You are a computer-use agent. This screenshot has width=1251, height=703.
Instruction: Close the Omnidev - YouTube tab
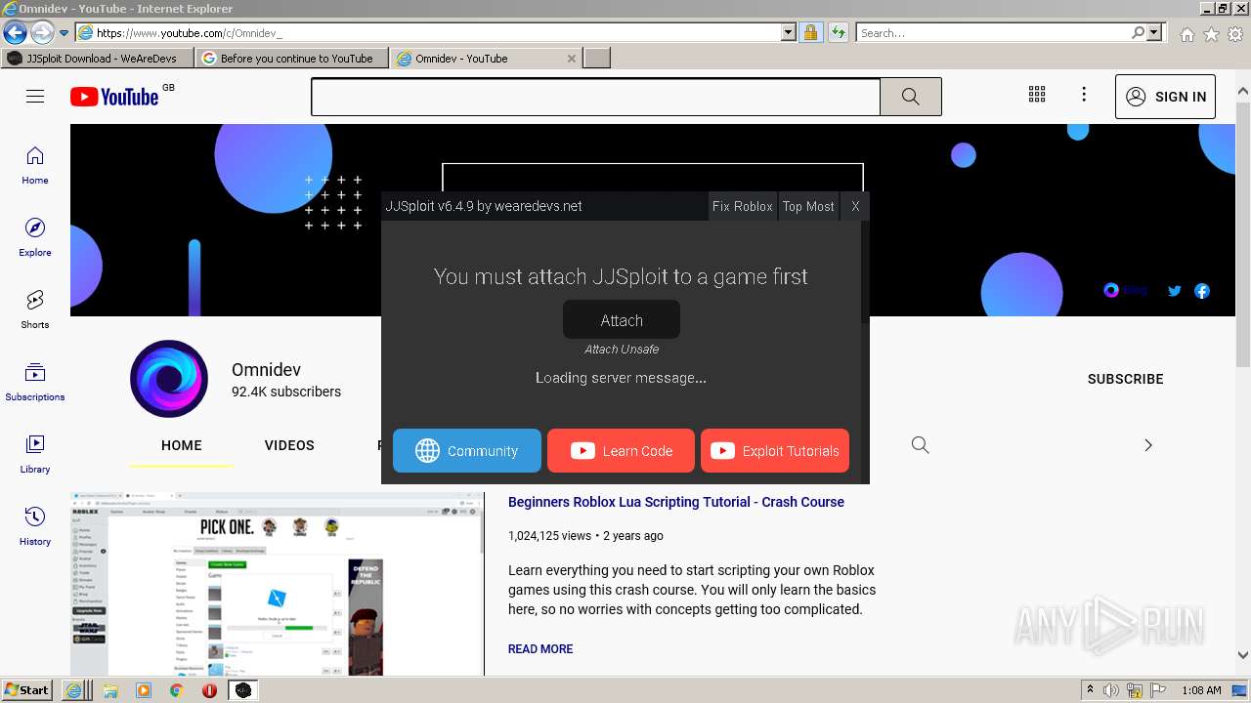tap(572, 59)
